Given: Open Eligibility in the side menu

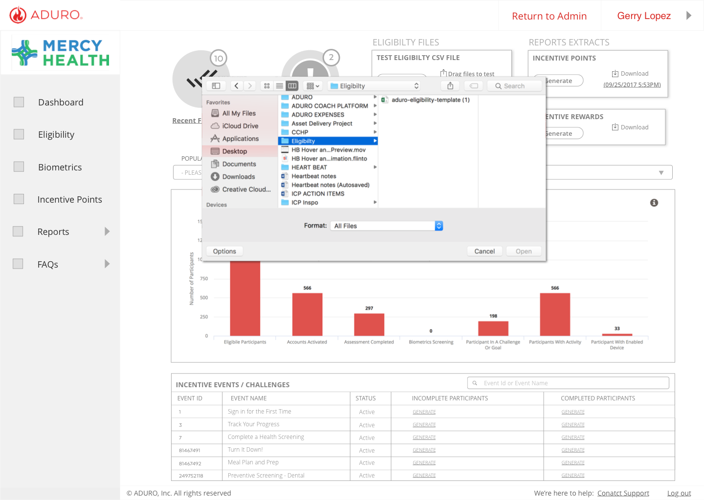Looking at the screenshot, I should coord(56,135).
